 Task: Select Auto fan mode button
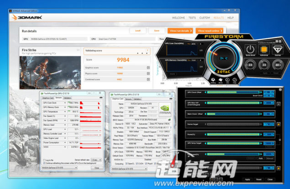[x=261, y=158]
